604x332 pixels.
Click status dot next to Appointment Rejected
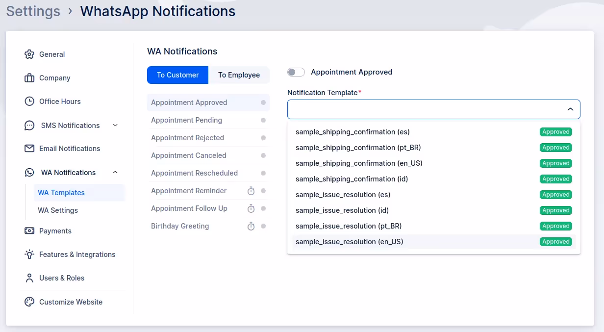point(263,138)
